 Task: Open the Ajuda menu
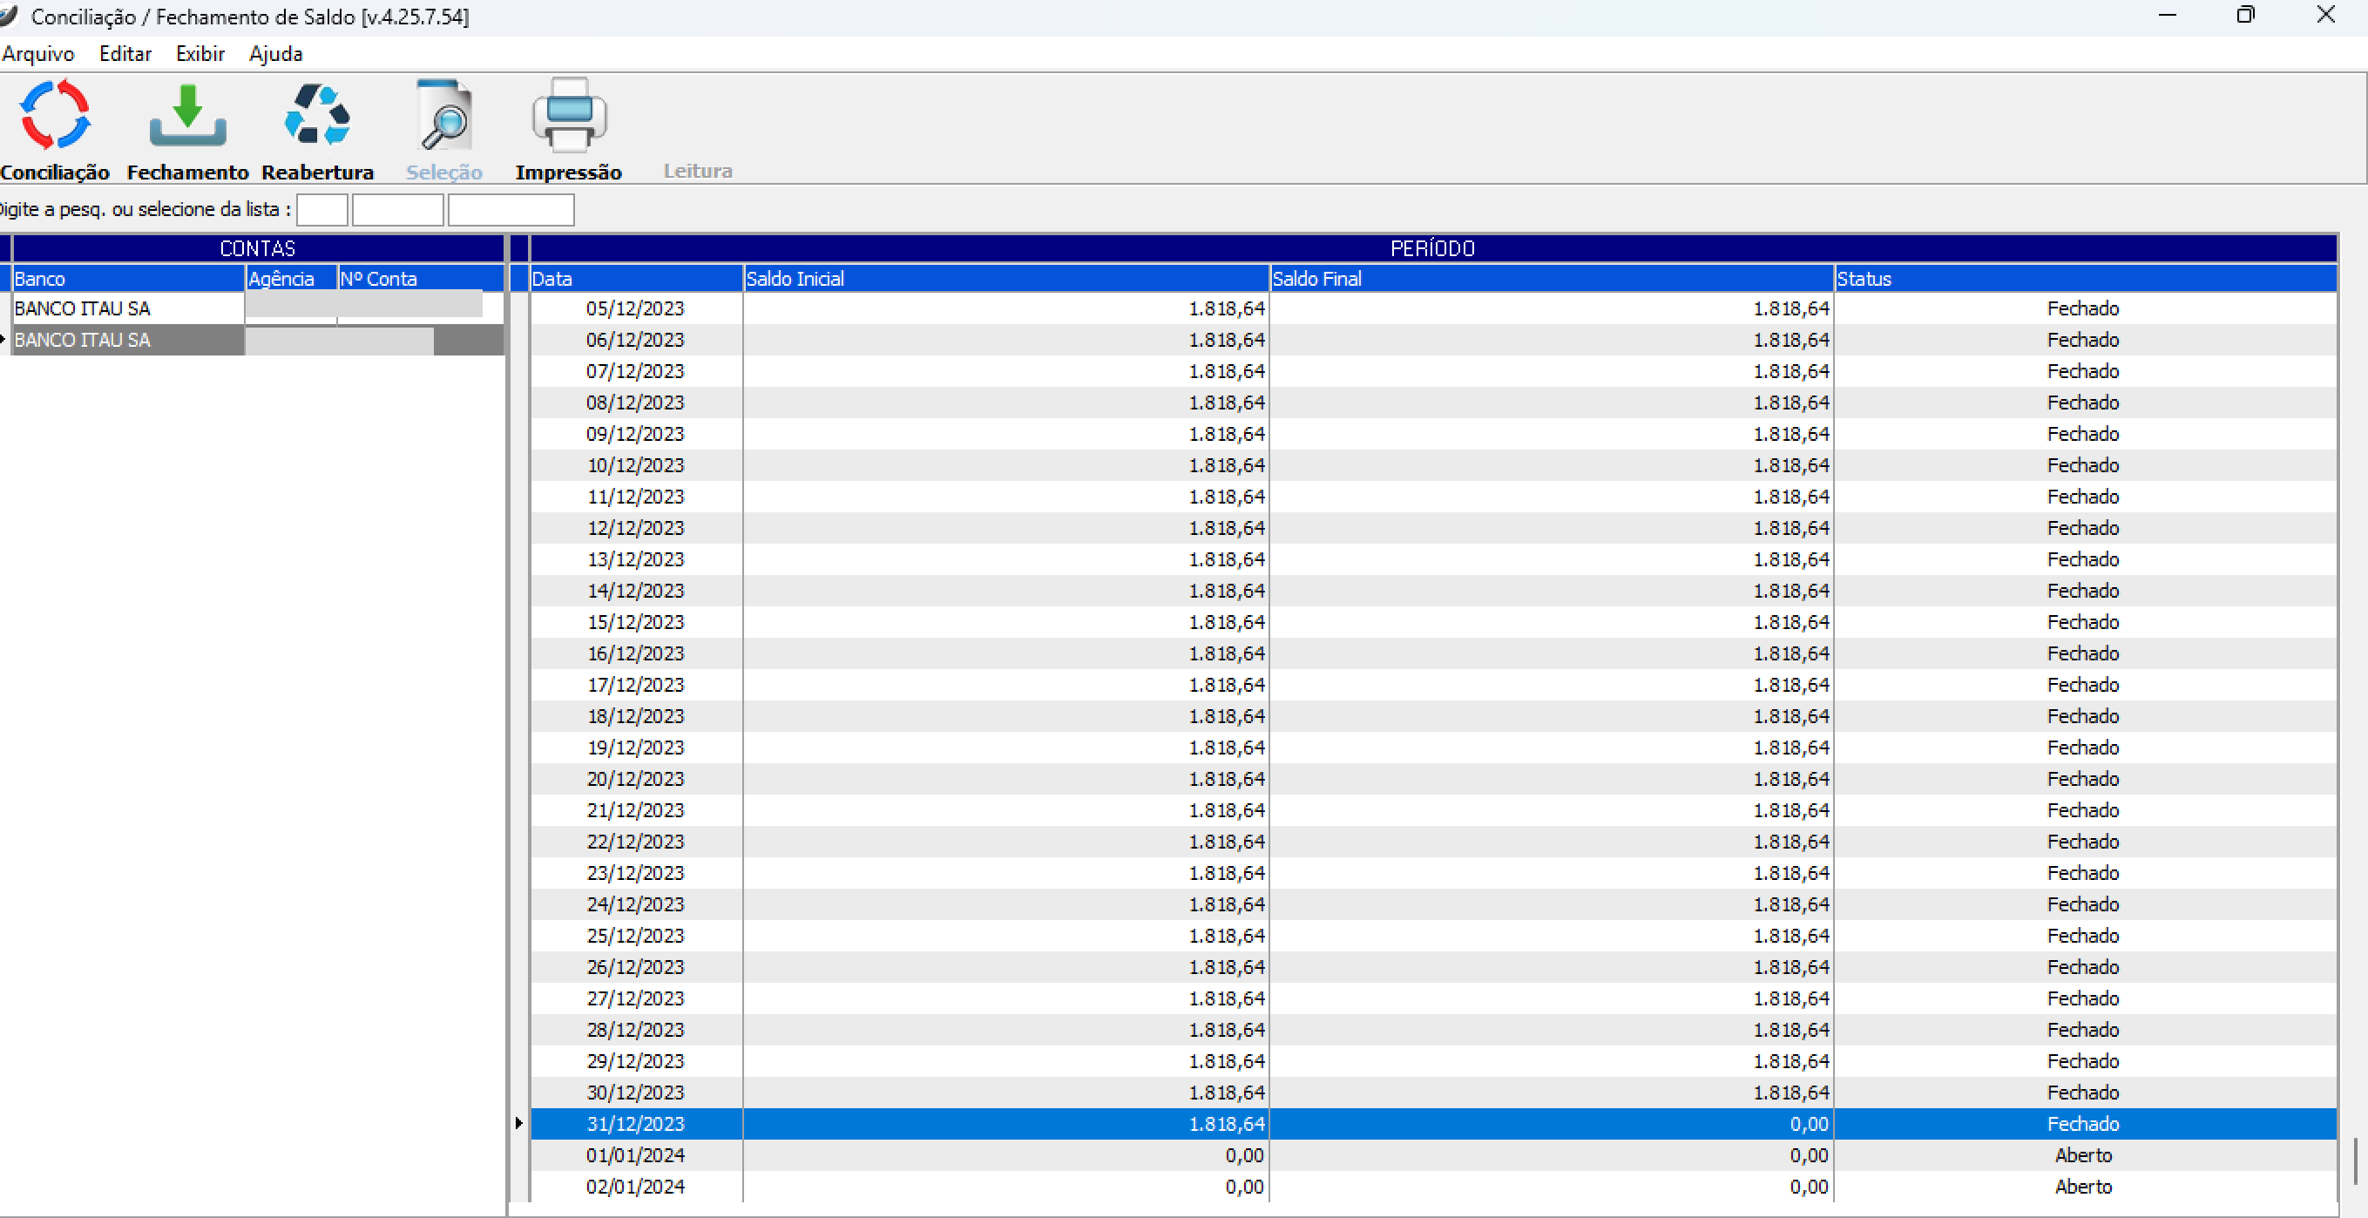click(276, 53)
